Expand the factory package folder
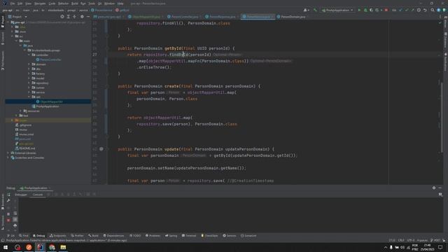 (29, 73)
